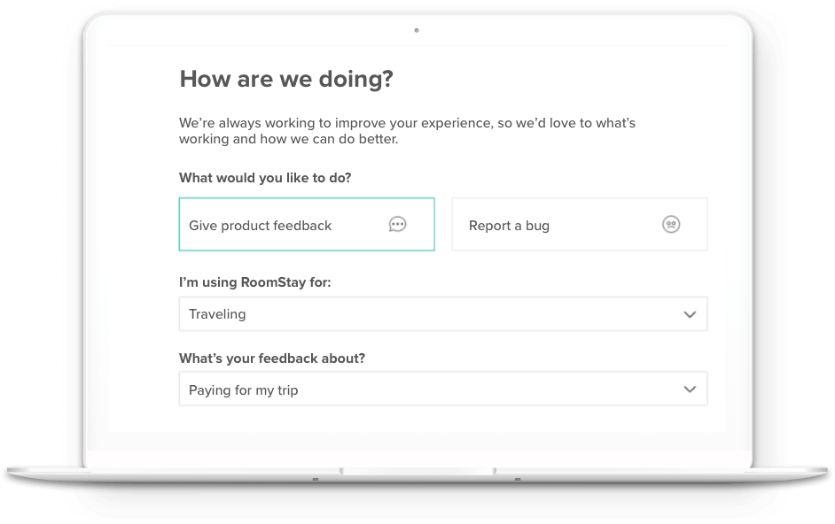Screen dimensions: 835x524
Task: Click the speech bubble feedback icon
Action: pyautogui.click(x=397, y=225)
